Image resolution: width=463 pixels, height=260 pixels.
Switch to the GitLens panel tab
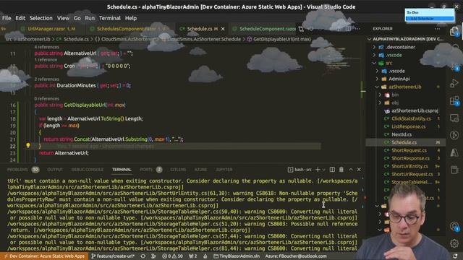[178, 170]
